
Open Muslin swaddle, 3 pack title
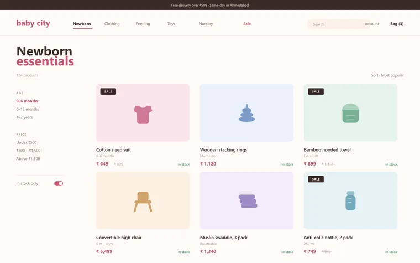click(224, 238)
